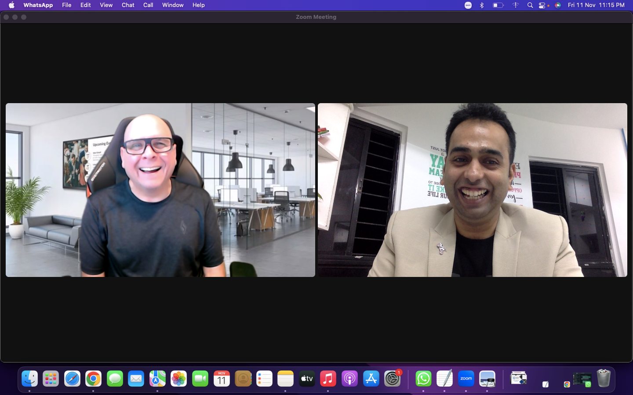Select the right participant's video tile

tap(473, 190)
